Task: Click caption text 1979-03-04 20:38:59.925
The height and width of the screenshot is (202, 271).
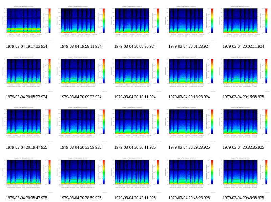Action: pos(81,198)
